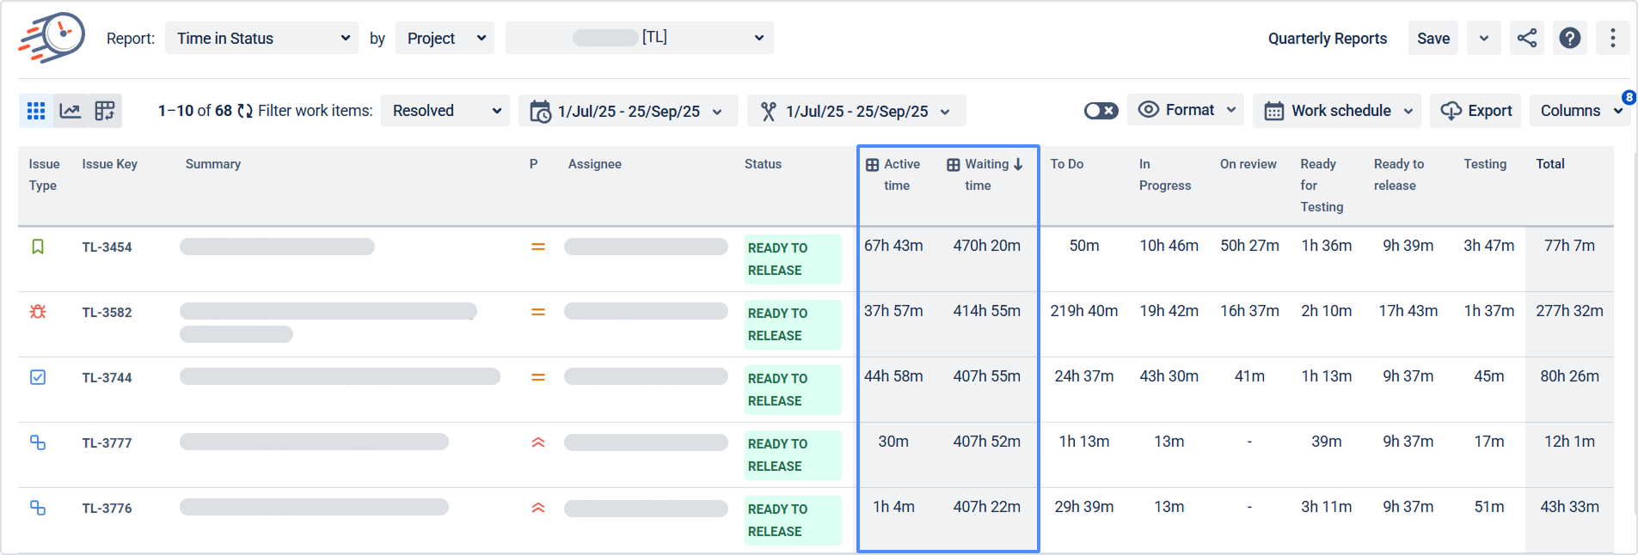This screenshot has height=555, width=1638.
Task: Open Quarterly Reports
Action: click(x=1328, y=39)
